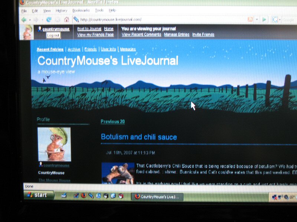Viewport: 297px width, 222px height.
Task: Subscribe using the orange RSS feed icon
Action: pyautogui.click(x=250, y=19)
